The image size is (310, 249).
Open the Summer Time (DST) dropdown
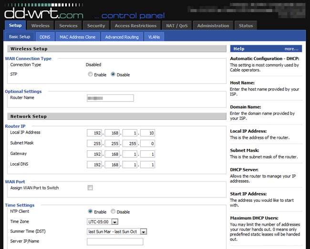pos(117,232)
